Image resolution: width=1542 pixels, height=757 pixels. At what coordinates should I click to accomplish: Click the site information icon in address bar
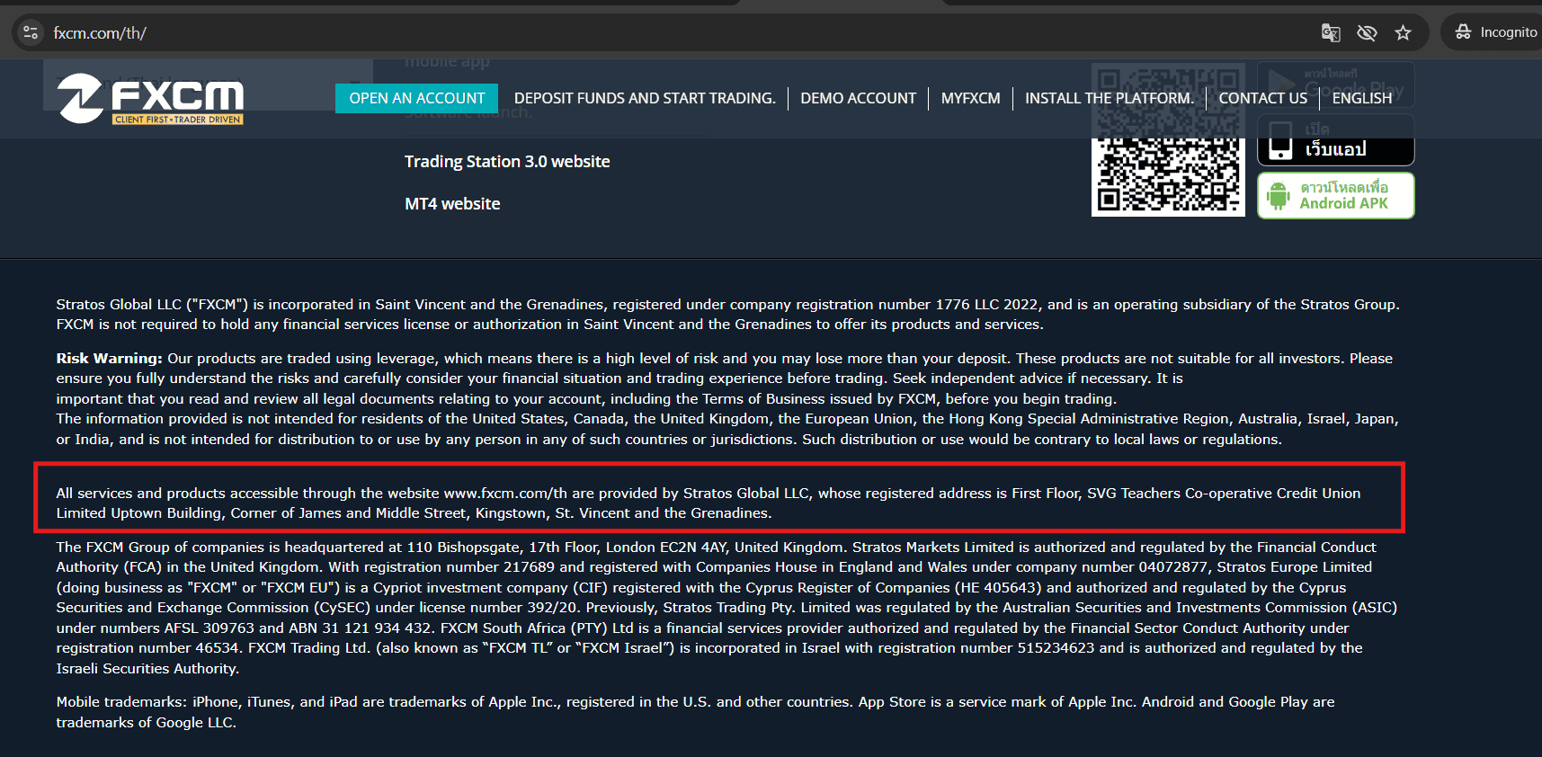tap(31, 32)
